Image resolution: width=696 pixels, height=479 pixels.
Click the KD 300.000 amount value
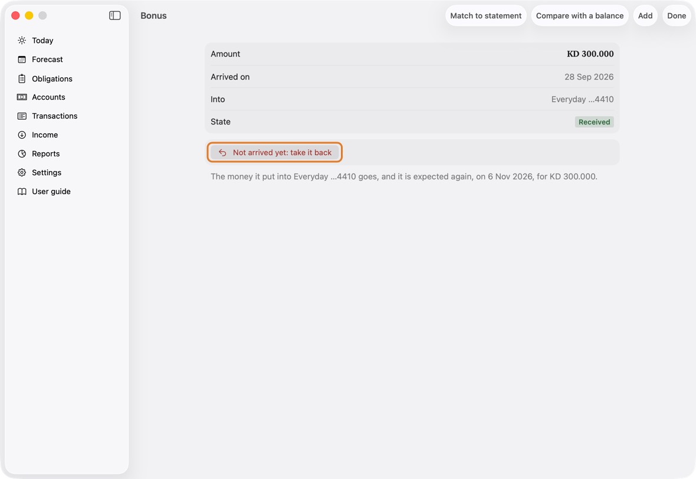590,54
